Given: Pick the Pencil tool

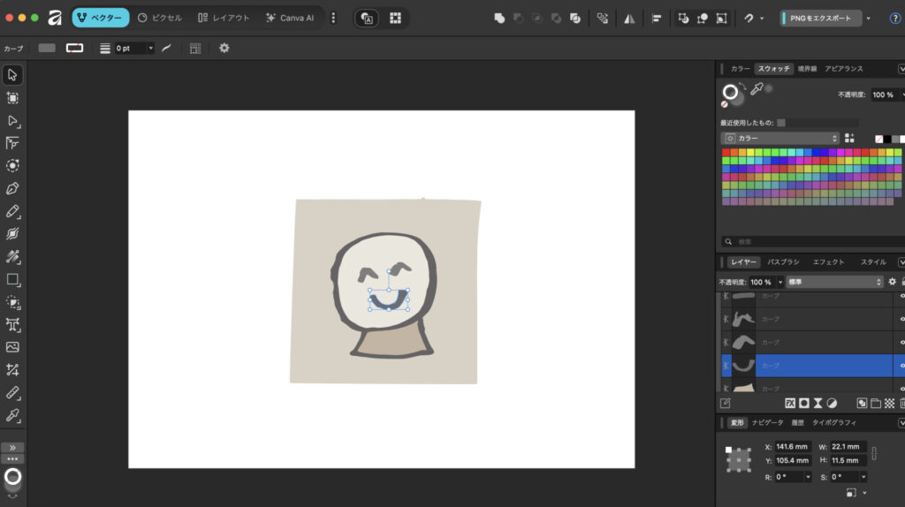Looking at the screenshot, I should pyautogui.click(x=13, y=211).
